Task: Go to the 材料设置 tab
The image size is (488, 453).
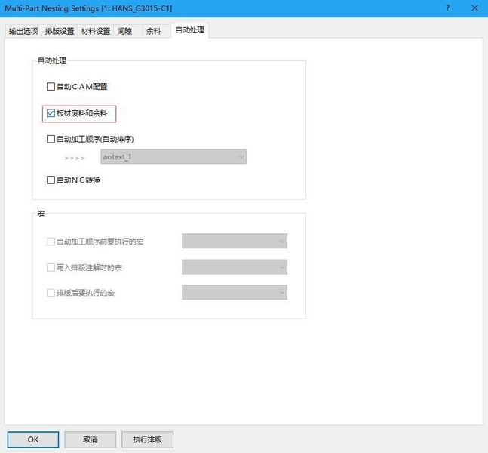Action: (x=96, y=31)
